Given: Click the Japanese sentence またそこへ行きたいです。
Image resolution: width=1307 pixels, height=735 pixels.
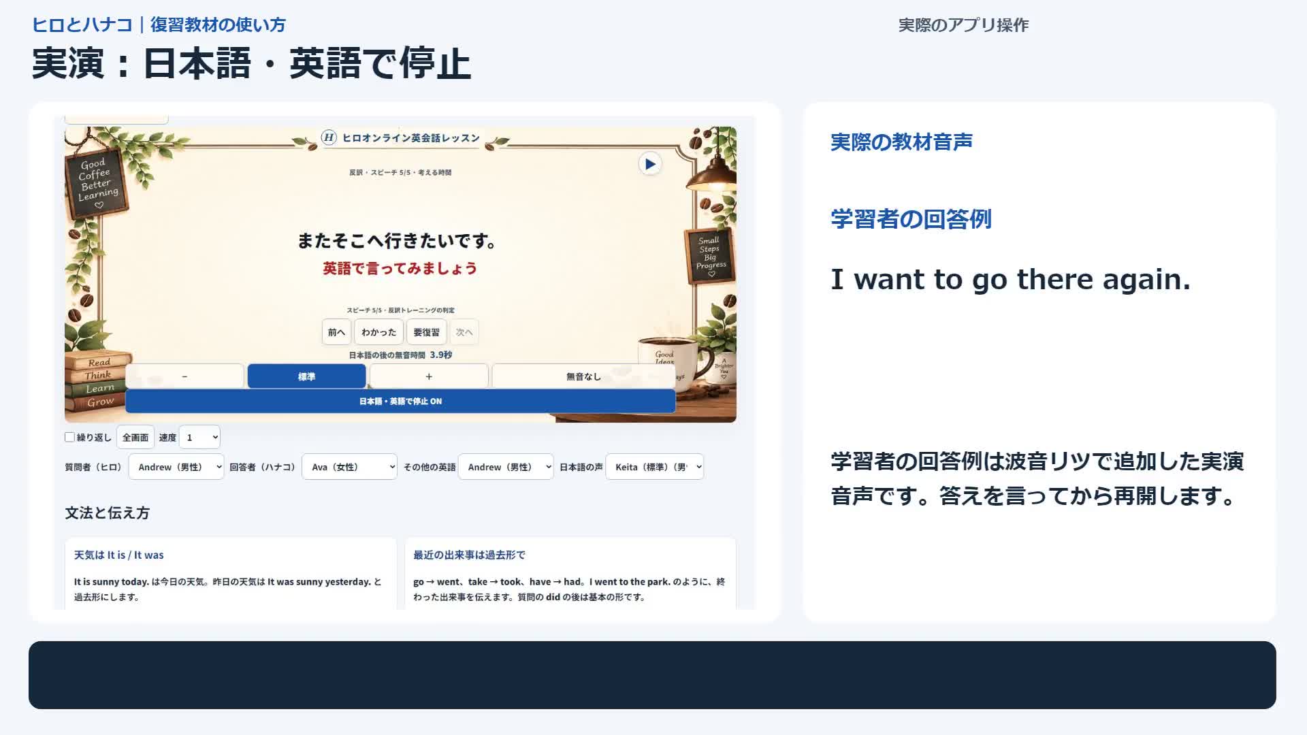Looking at the screenshot, I should tap(397, 241).
